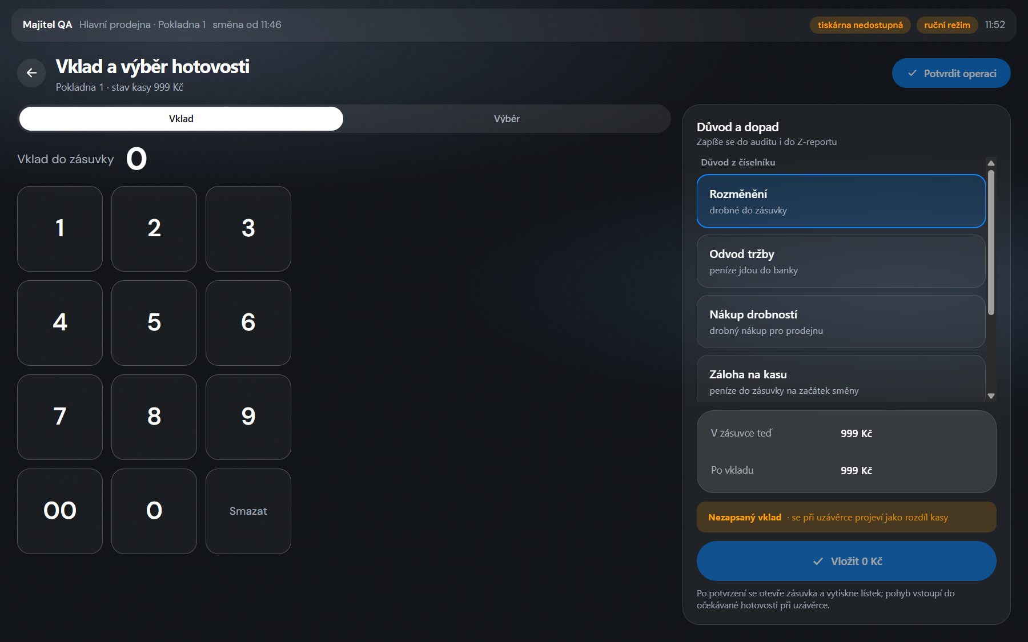Confirm the operation with Potvrdit operaci
This screenshot has width=1028, height=642.
click(951, 73)
